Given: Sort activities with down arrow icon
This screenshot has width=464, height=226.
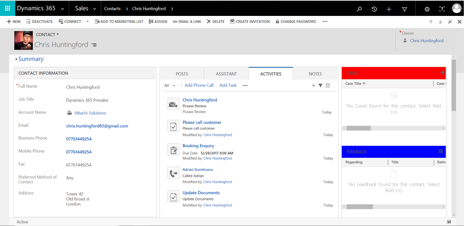Looking at the screenshot, I should point(313,85).
